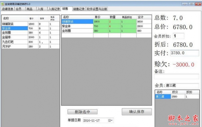
Task: Open the 单据日期 calendar dropdown
Action: 110,120
